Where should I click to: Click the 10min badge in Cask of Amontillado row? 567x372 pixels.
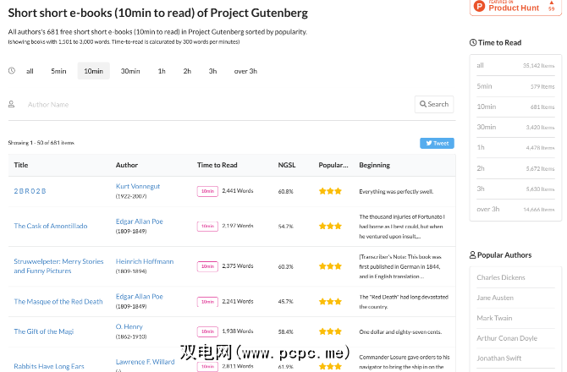(207, 226)
